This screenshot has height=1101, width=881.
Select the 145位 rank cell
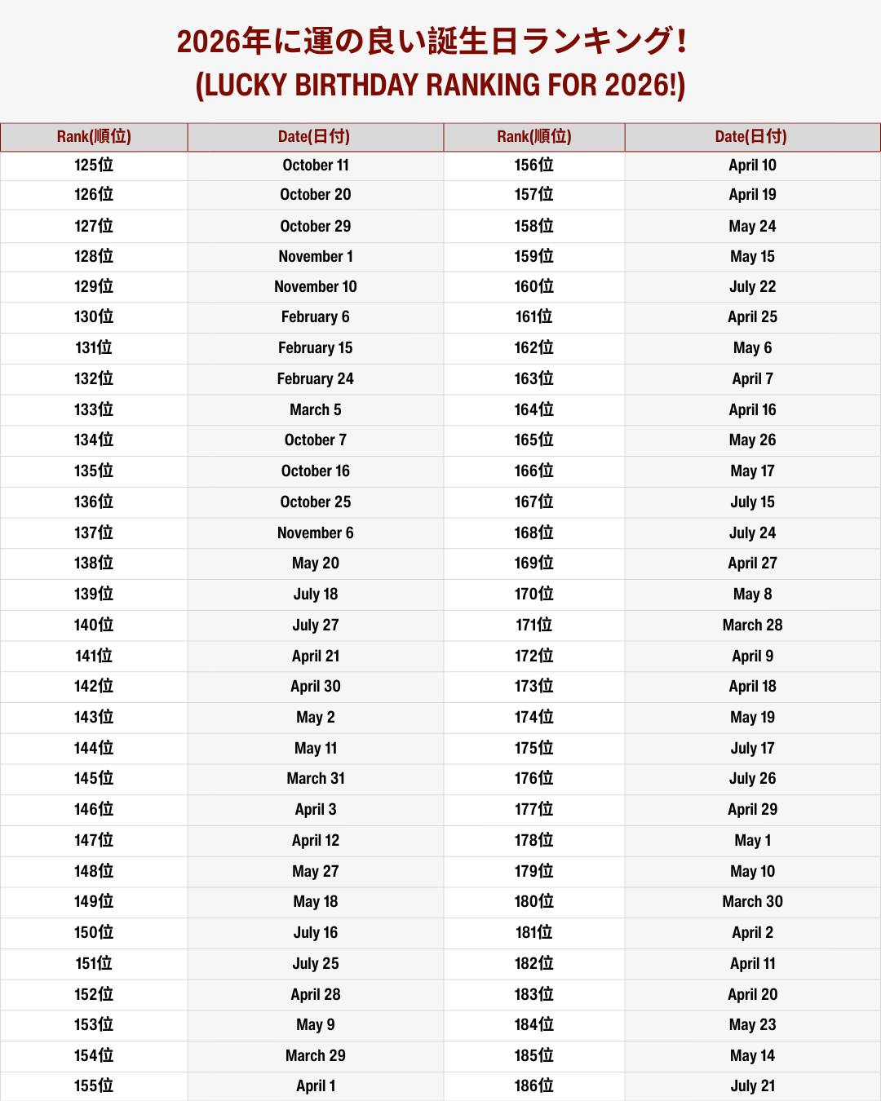[94, 779]
